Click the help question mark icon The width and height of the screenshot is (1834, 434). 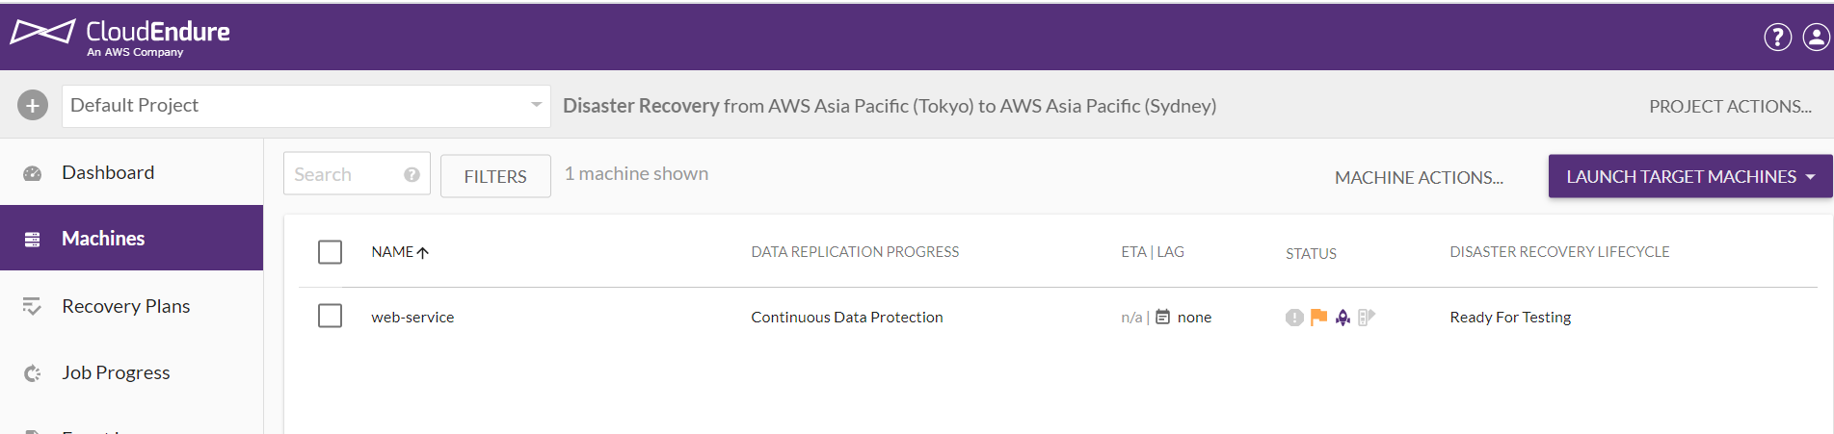tap(1777, 37)
